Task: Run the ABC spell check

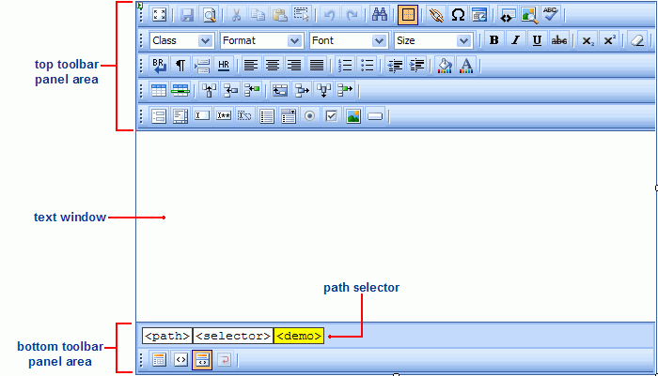Action: click(551, 15)
